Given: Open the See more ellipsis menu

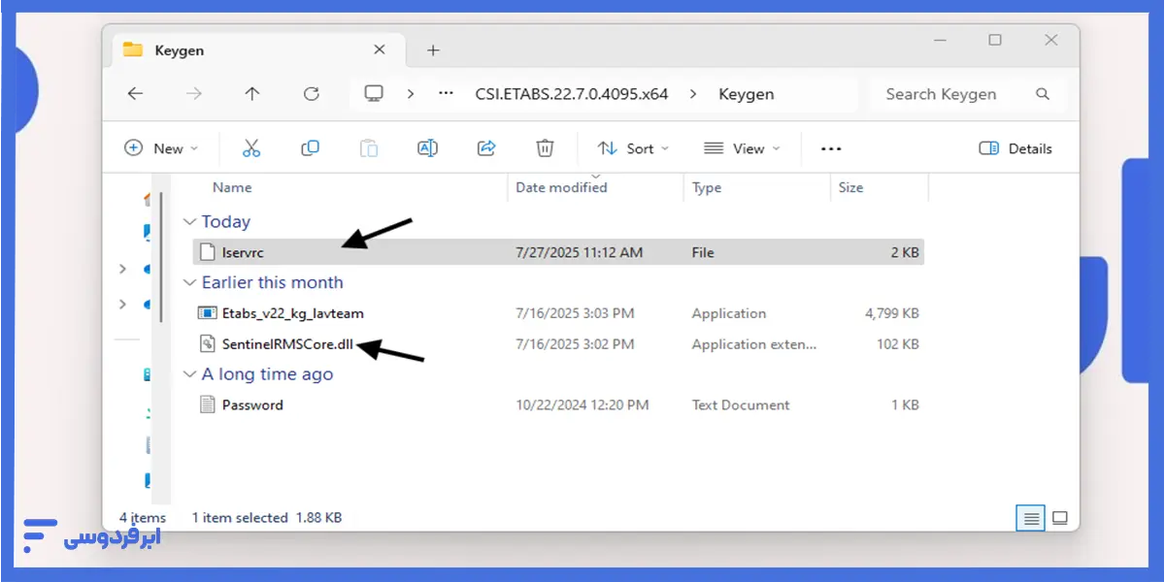Looking at the screenshot, I should click(831, 148).
